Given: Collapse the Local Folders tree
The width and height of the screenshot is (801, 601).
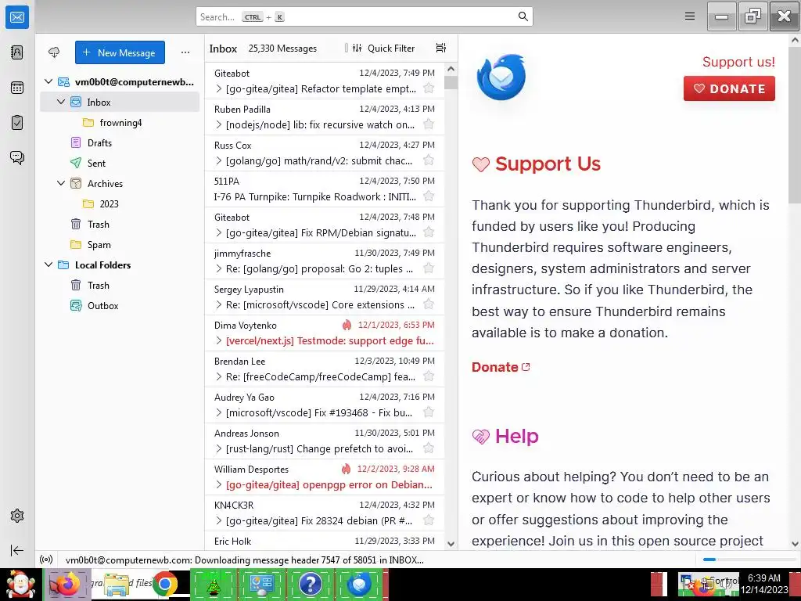Looking at the screenshot, I should pos(48,265).
